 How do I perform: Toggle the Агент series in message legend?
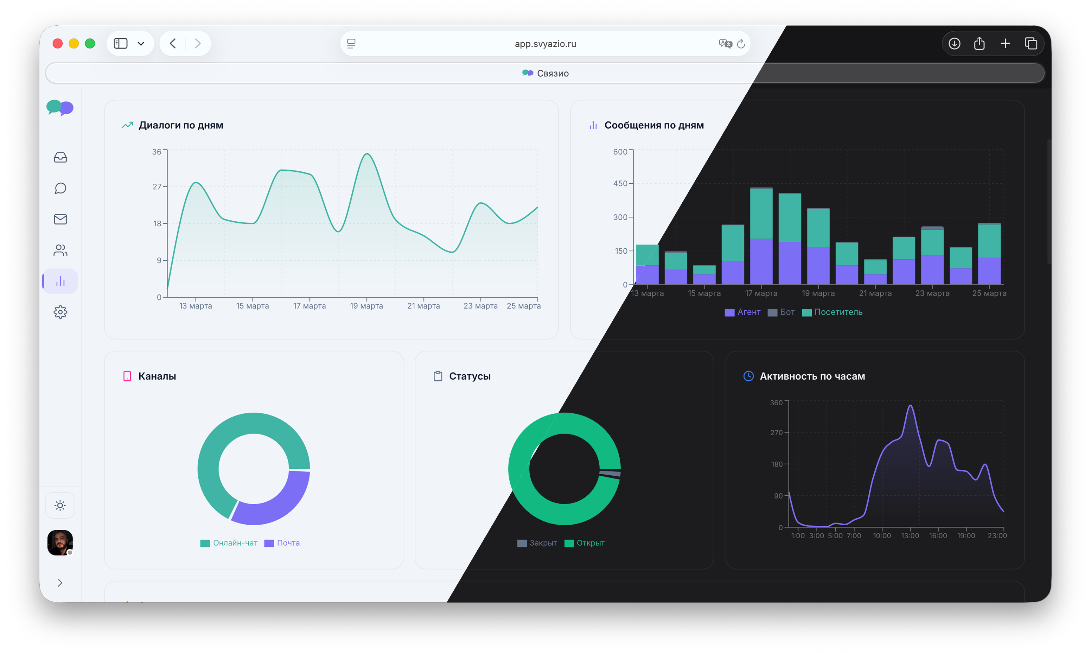pyautogui.click(x=742, y=312)
